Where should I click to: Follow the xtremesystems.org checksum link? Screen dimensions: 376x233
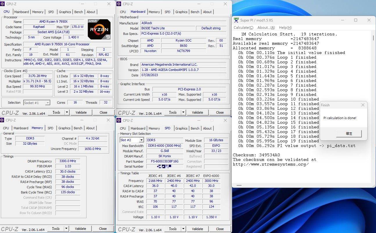269,164
